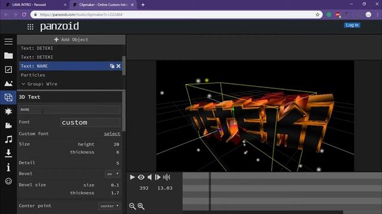Go back in browser history

[7, 14]
